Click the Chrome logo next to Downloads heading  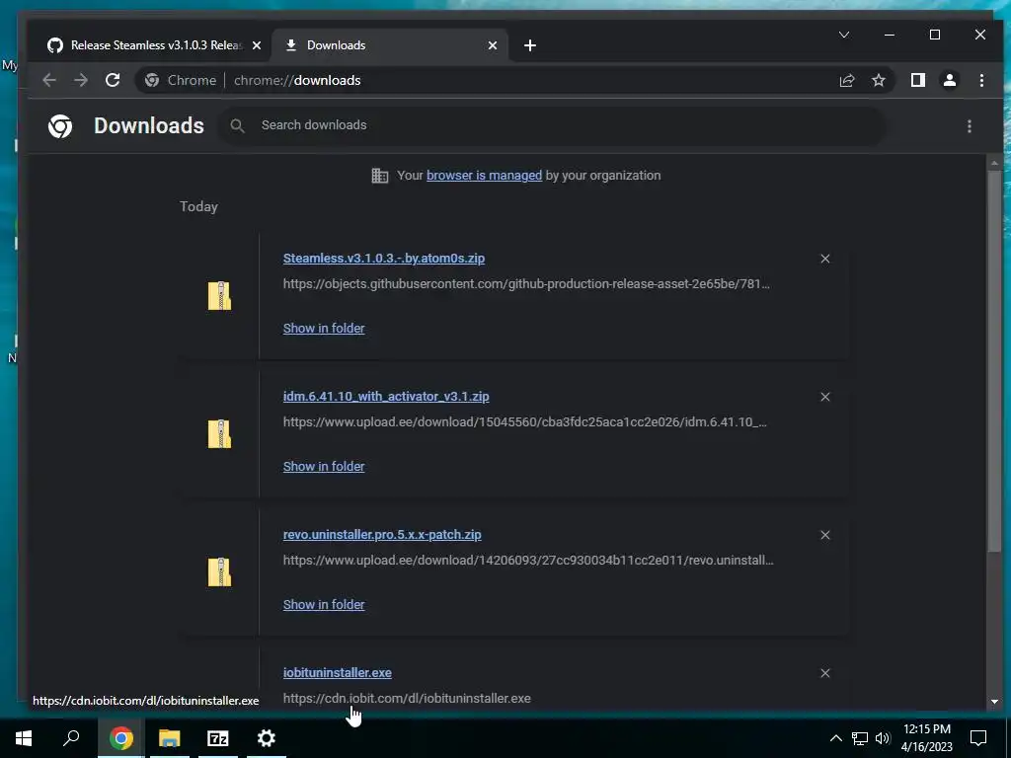click(x=60, y=125)
